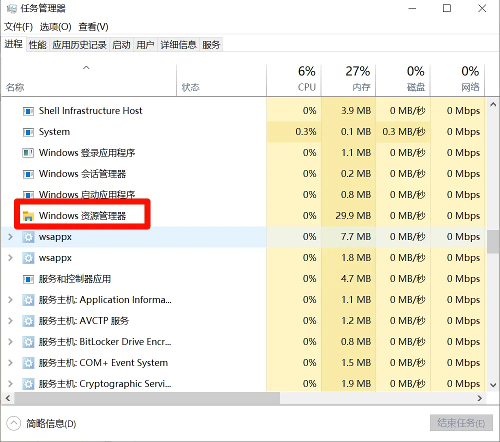Sort by the 状态 column header

(221, 80)
